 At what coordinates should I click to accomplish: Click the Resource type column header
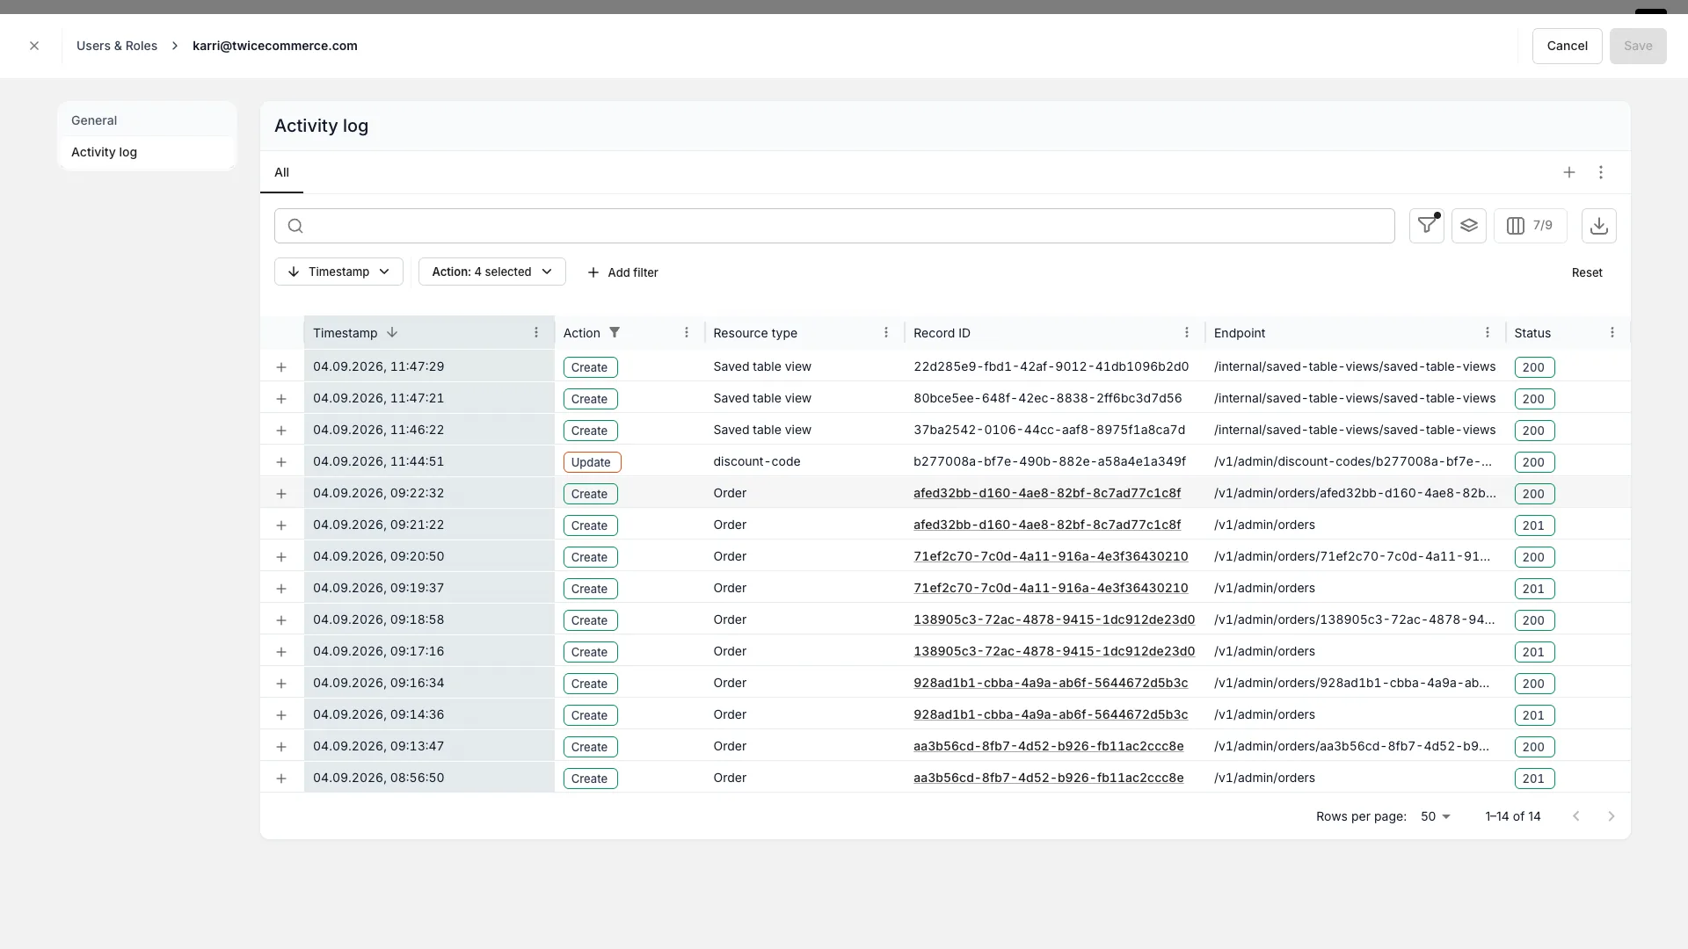click(x=755, y=333)
